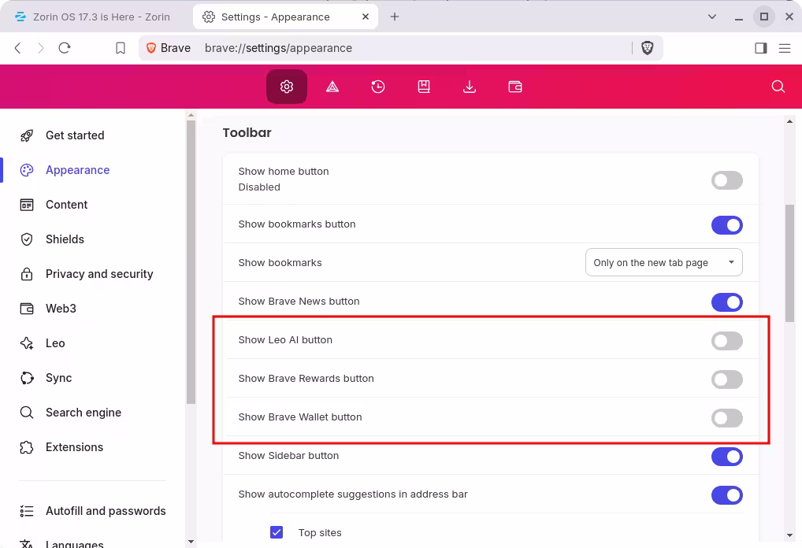Go to the Leo settings section
This screenshot has width=802, height=548.
click(55, 343)
